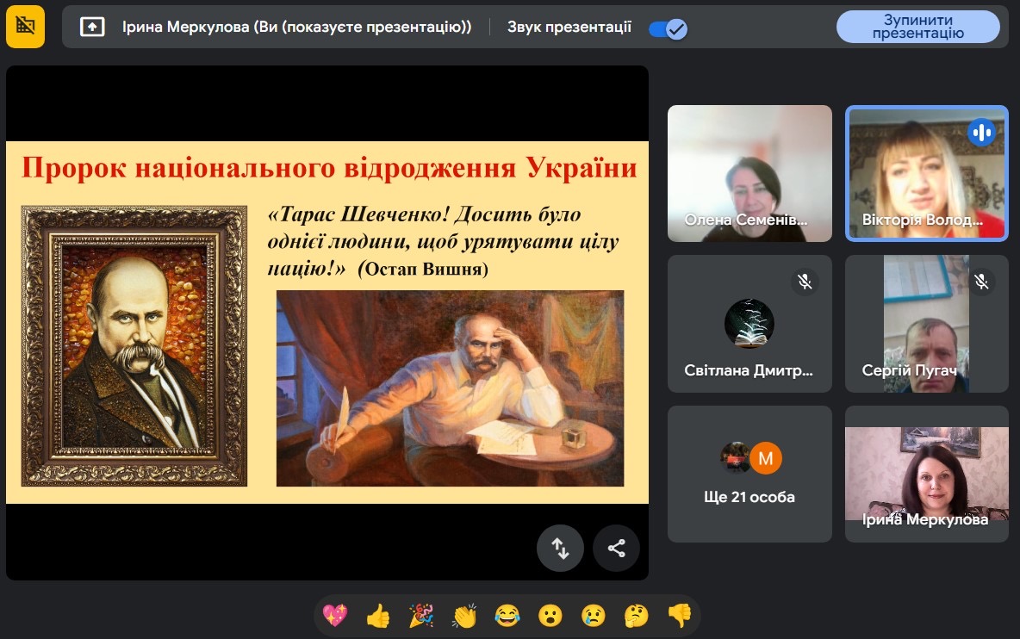1020x639 pixels.
Task: Send the surprised face reaction
Action: (x=550, y=614)
